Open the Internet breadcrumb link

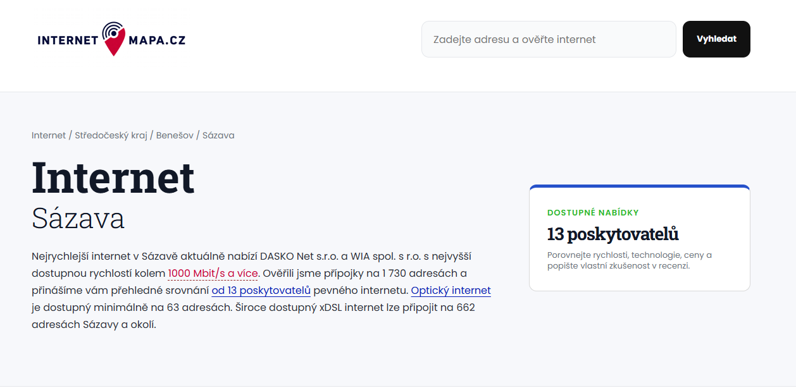tap(49, 135)
